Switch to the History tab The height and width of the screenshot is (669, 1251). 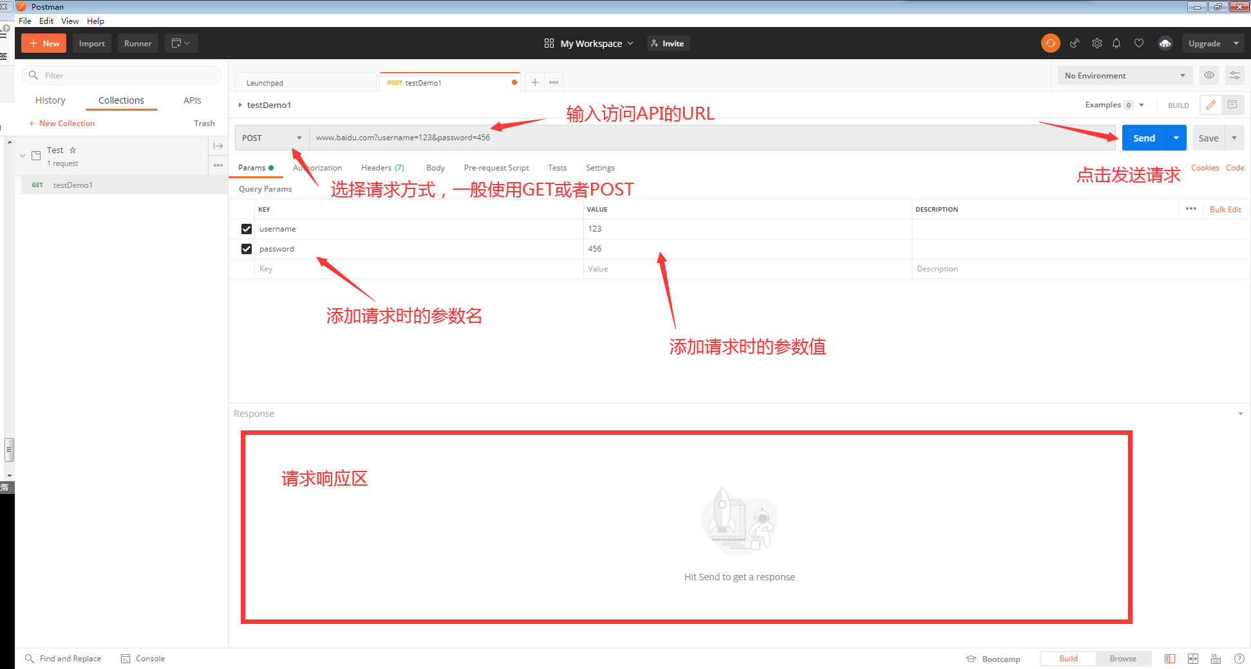[50, 100]
